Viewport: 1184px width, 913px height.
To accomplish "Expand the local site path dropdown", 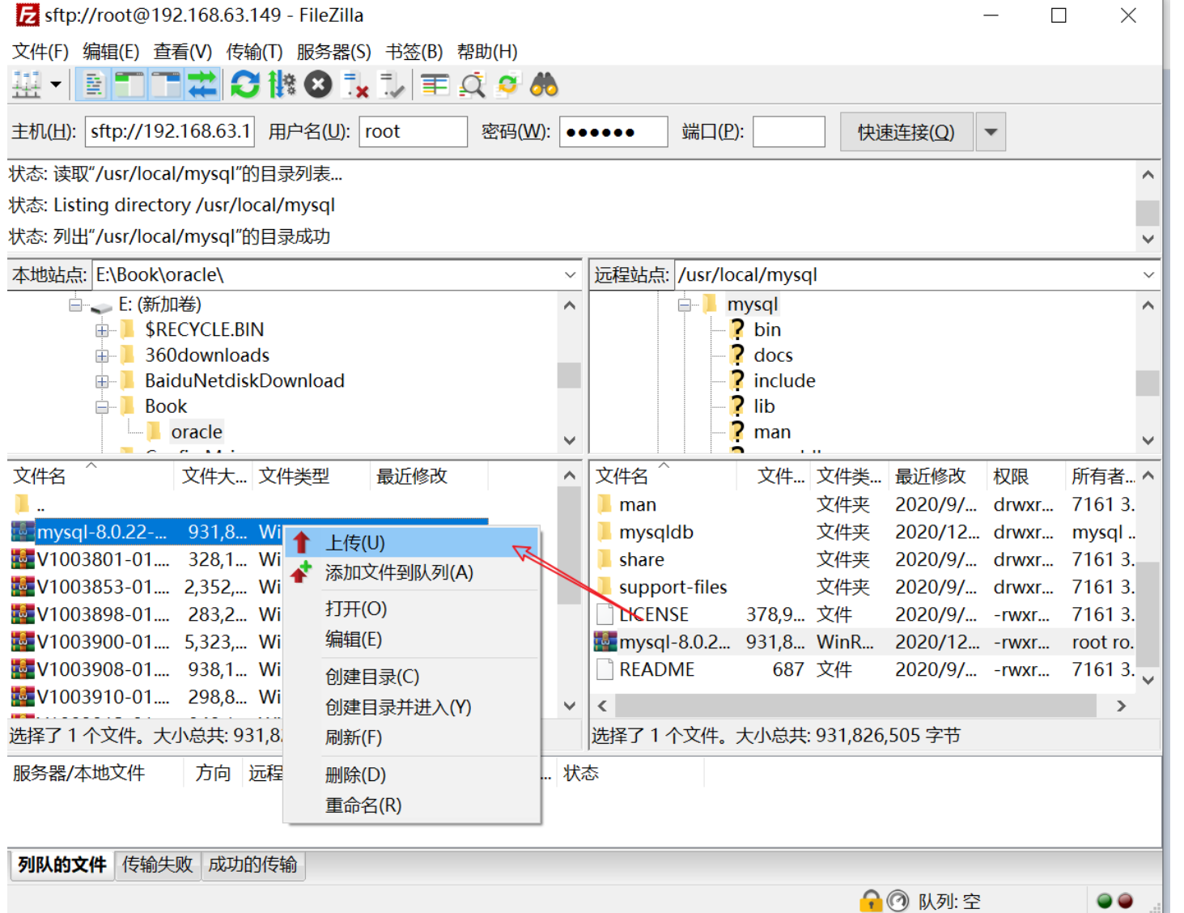I will [570, 275].
